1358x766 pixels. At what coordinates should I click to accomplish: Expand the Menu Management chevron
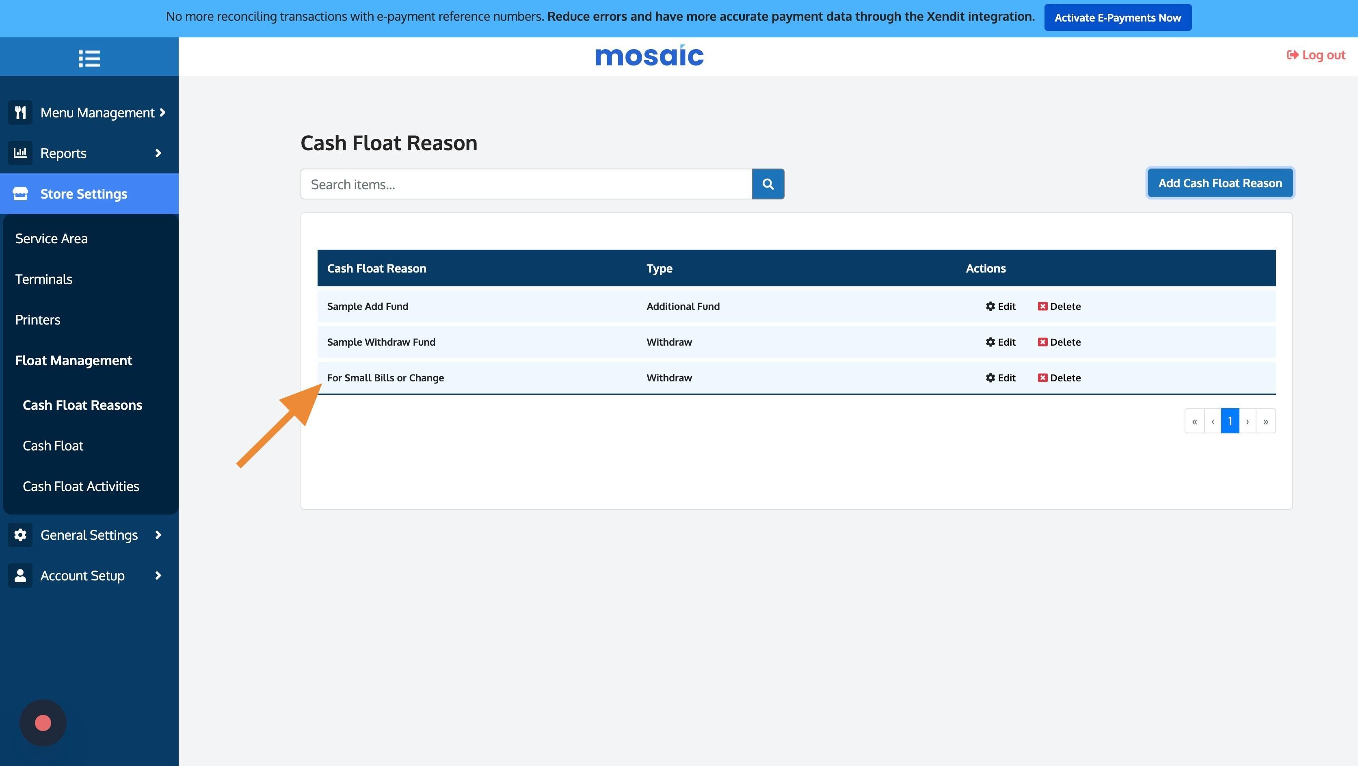point(162,112)
